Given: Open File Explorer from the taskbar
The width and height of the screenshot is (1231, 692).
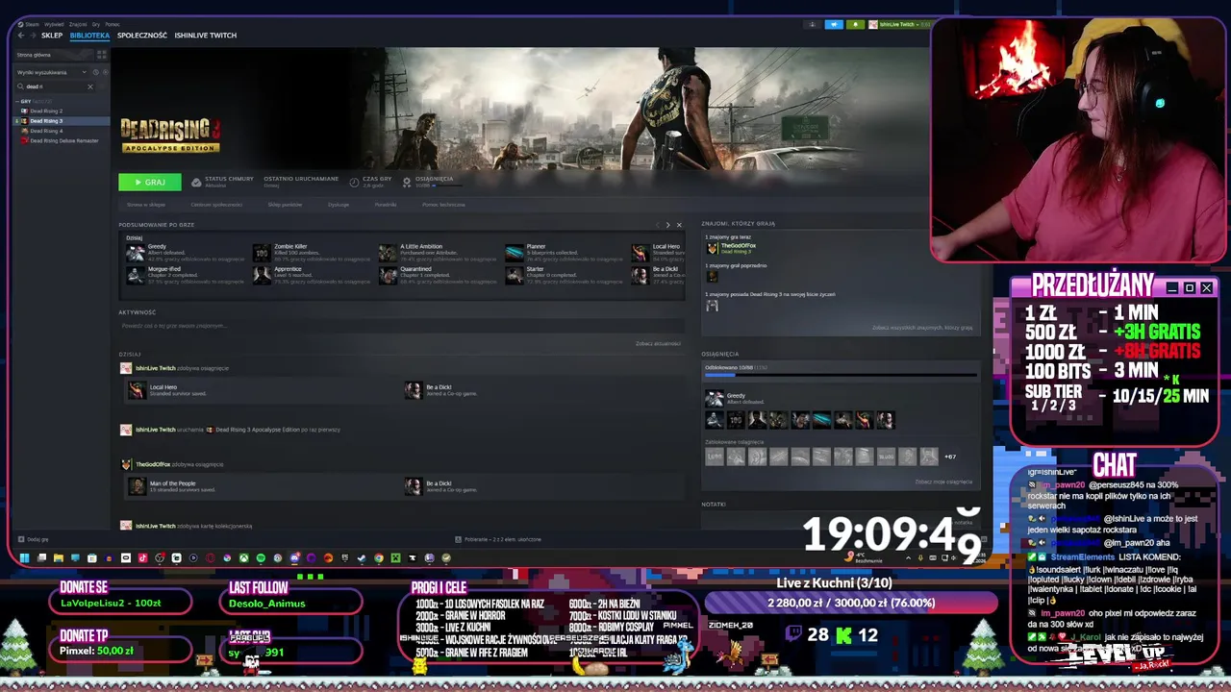Looking at the screenshot, I should 59,557.
